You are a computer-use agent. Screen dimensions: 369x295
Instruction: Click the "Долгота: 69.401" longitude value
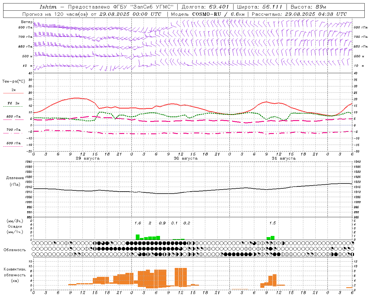pyautogui.click(x=205, y=7)
